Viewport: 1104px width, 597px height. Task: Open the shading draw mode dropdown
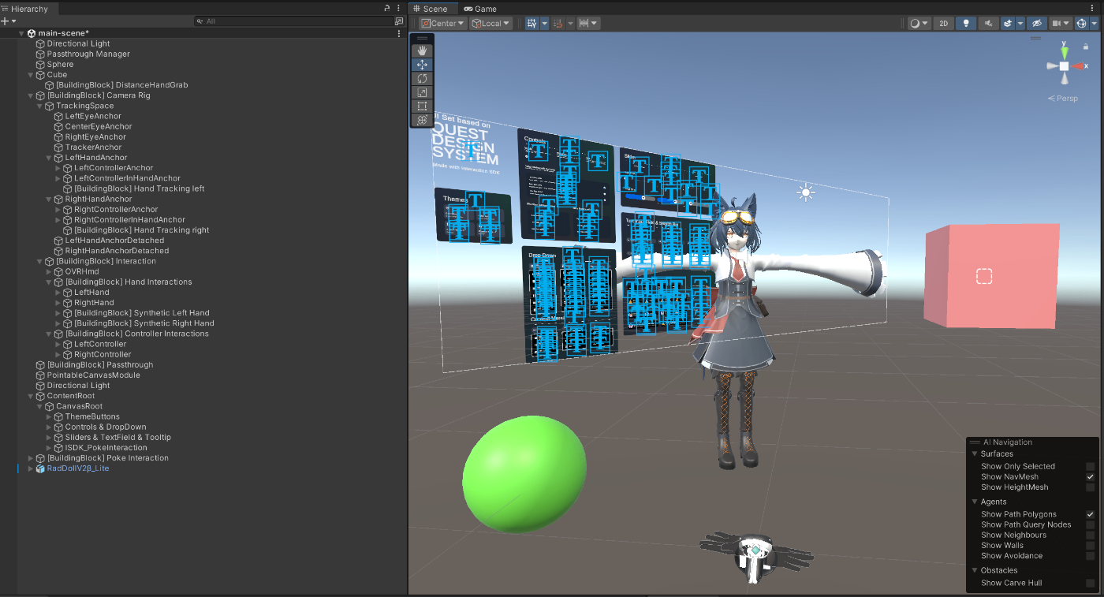[x=919, y=24]
